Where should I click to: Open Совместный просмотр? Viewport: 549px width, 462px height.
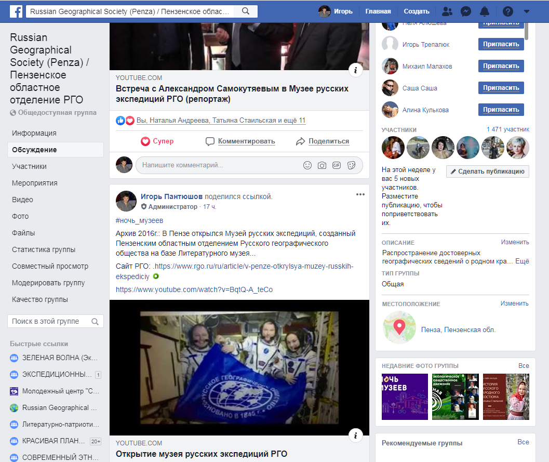point(50,266)
